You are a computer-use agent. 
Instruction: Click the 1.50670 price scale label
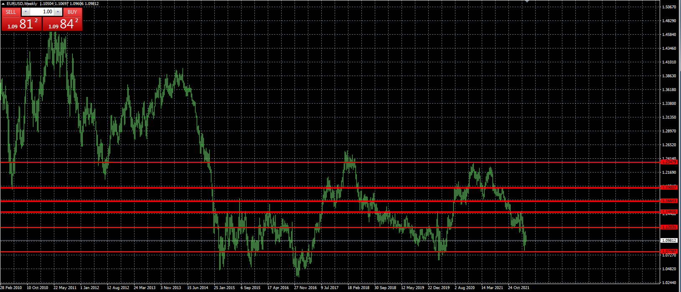tap(669, 7)
